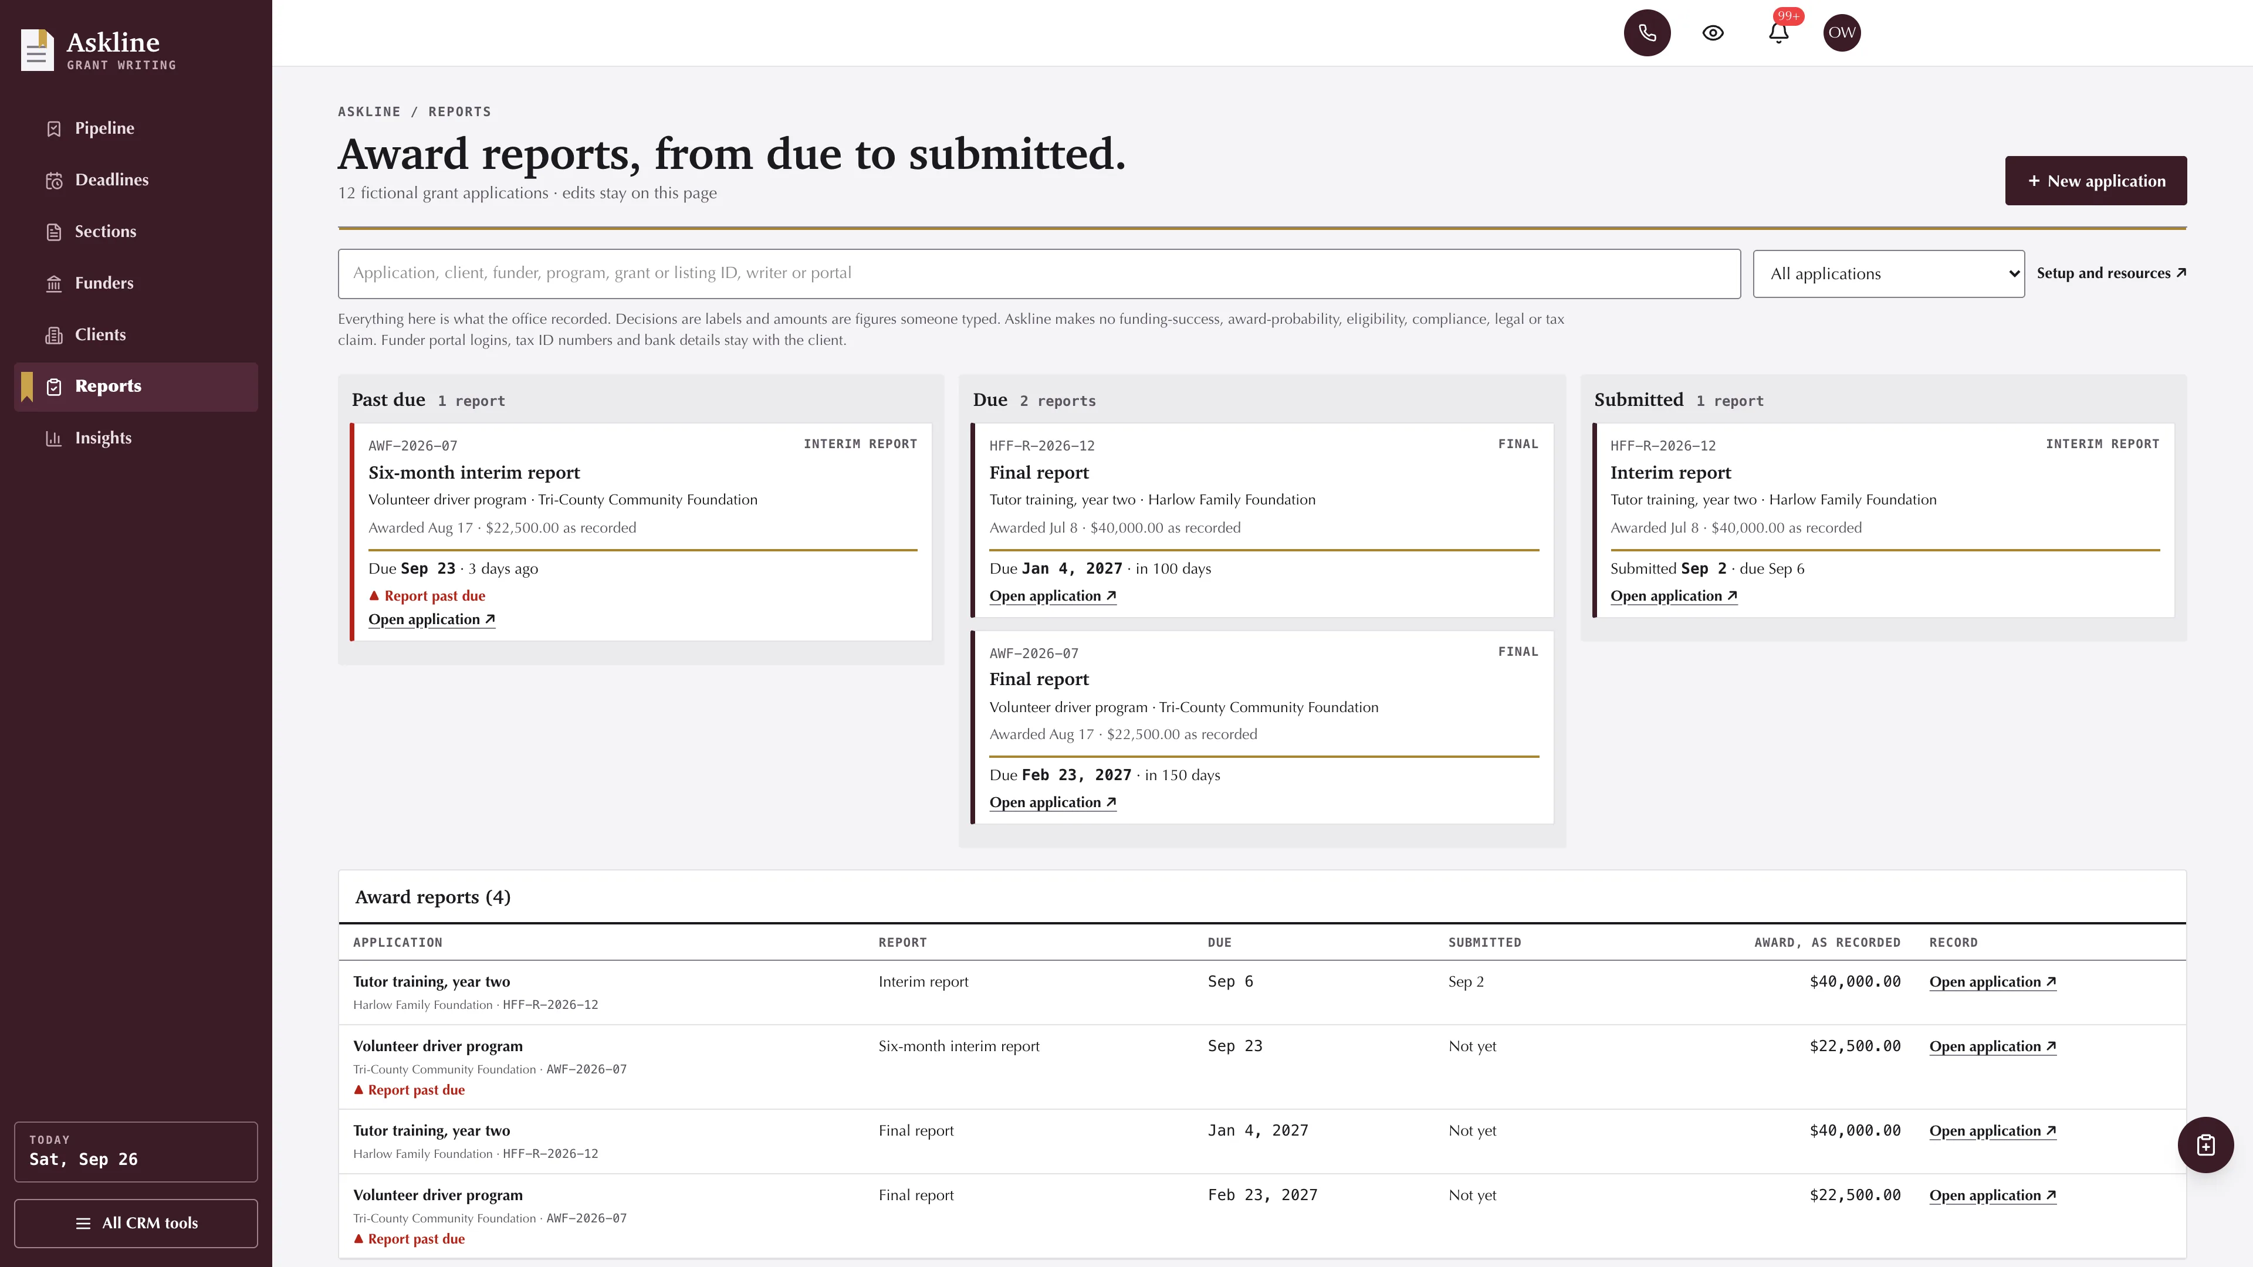This screenshot has width=2253, height=1267.
Task: Click the Today Sat, Sep 26 date box
Action: (136, 1151)
